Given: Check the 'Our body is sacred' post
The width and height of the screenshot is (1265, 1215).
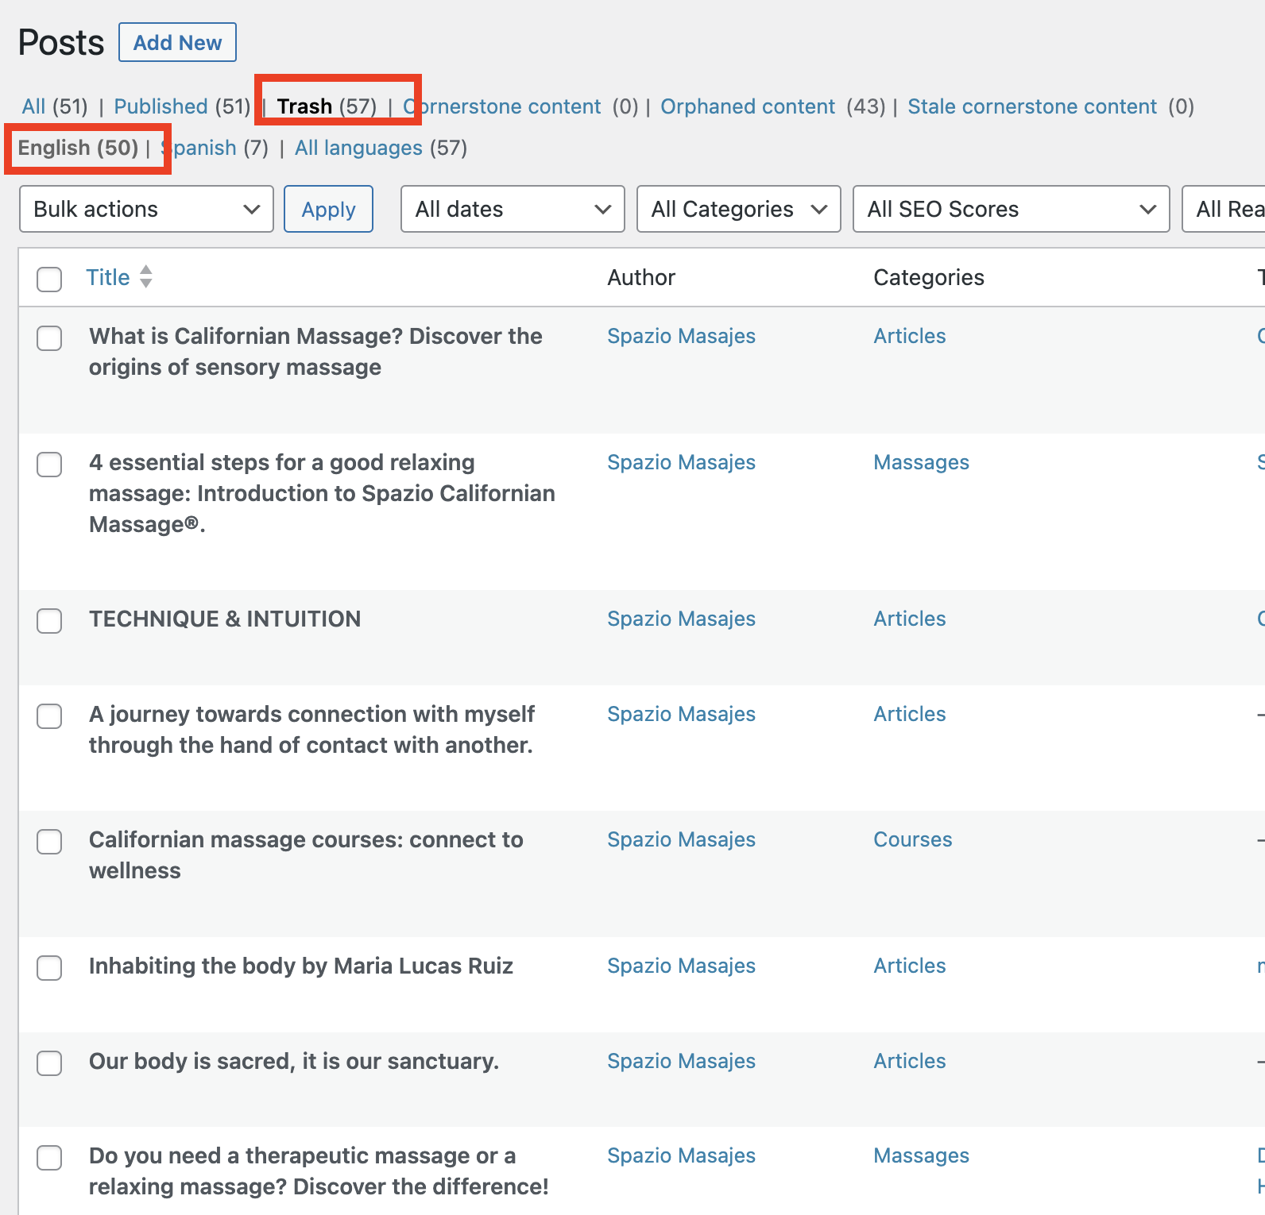Looking at the screenshot, I should [x=49, y=1063].
